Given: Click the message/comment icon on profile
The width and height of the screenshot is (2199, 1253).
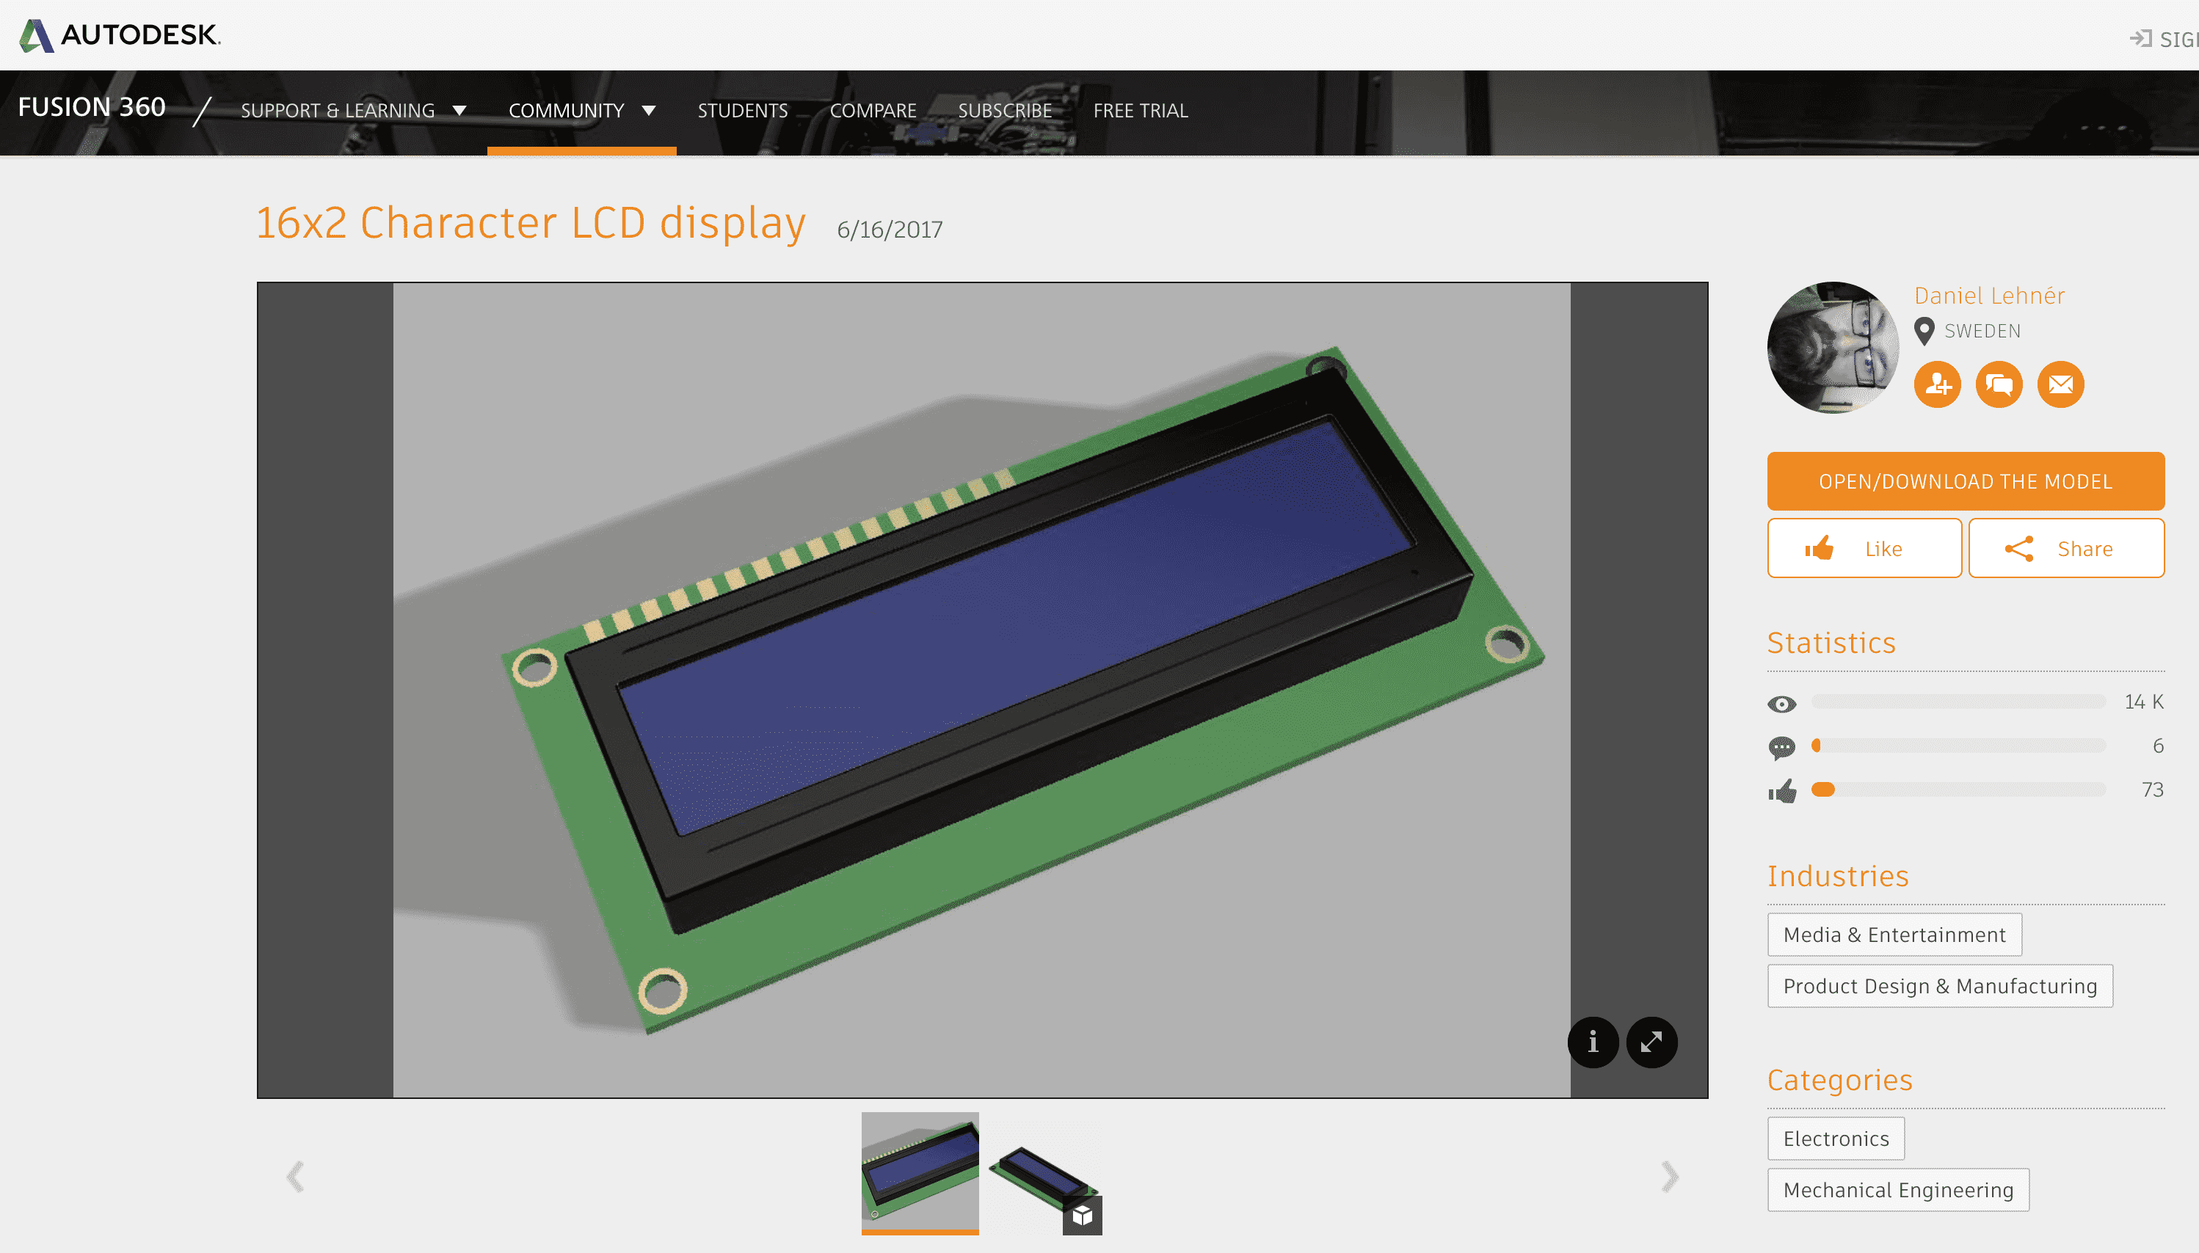Looking at the screenshot, I should tap(1998, 384).
